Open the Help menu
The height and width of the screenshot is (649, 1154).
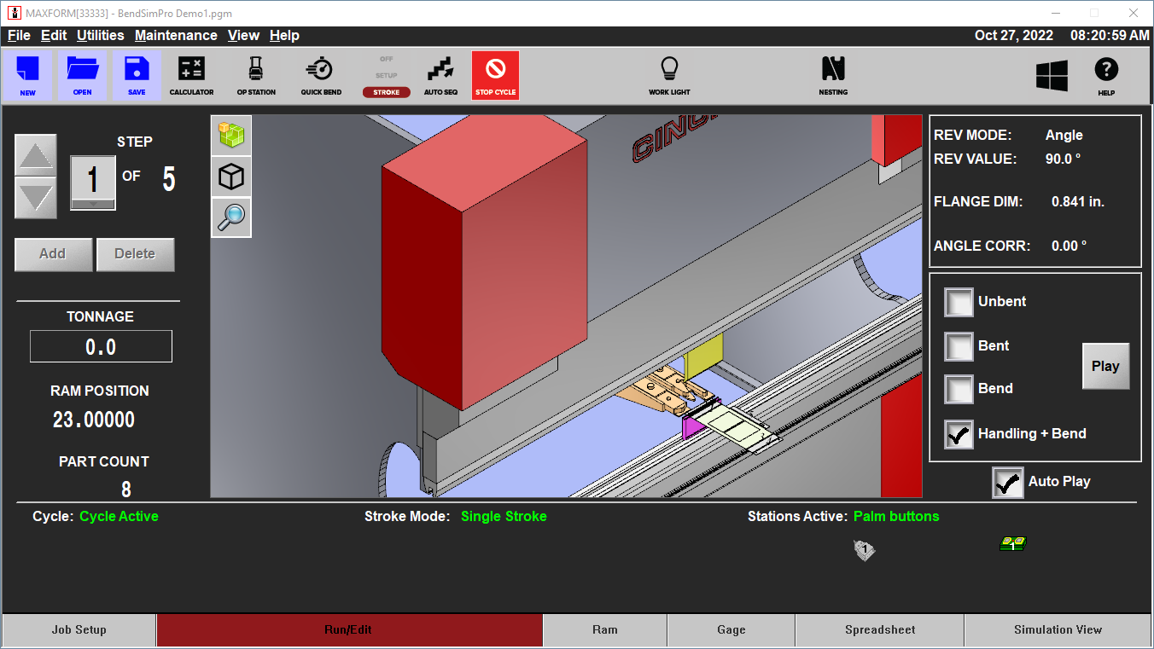tap(284, 35)
